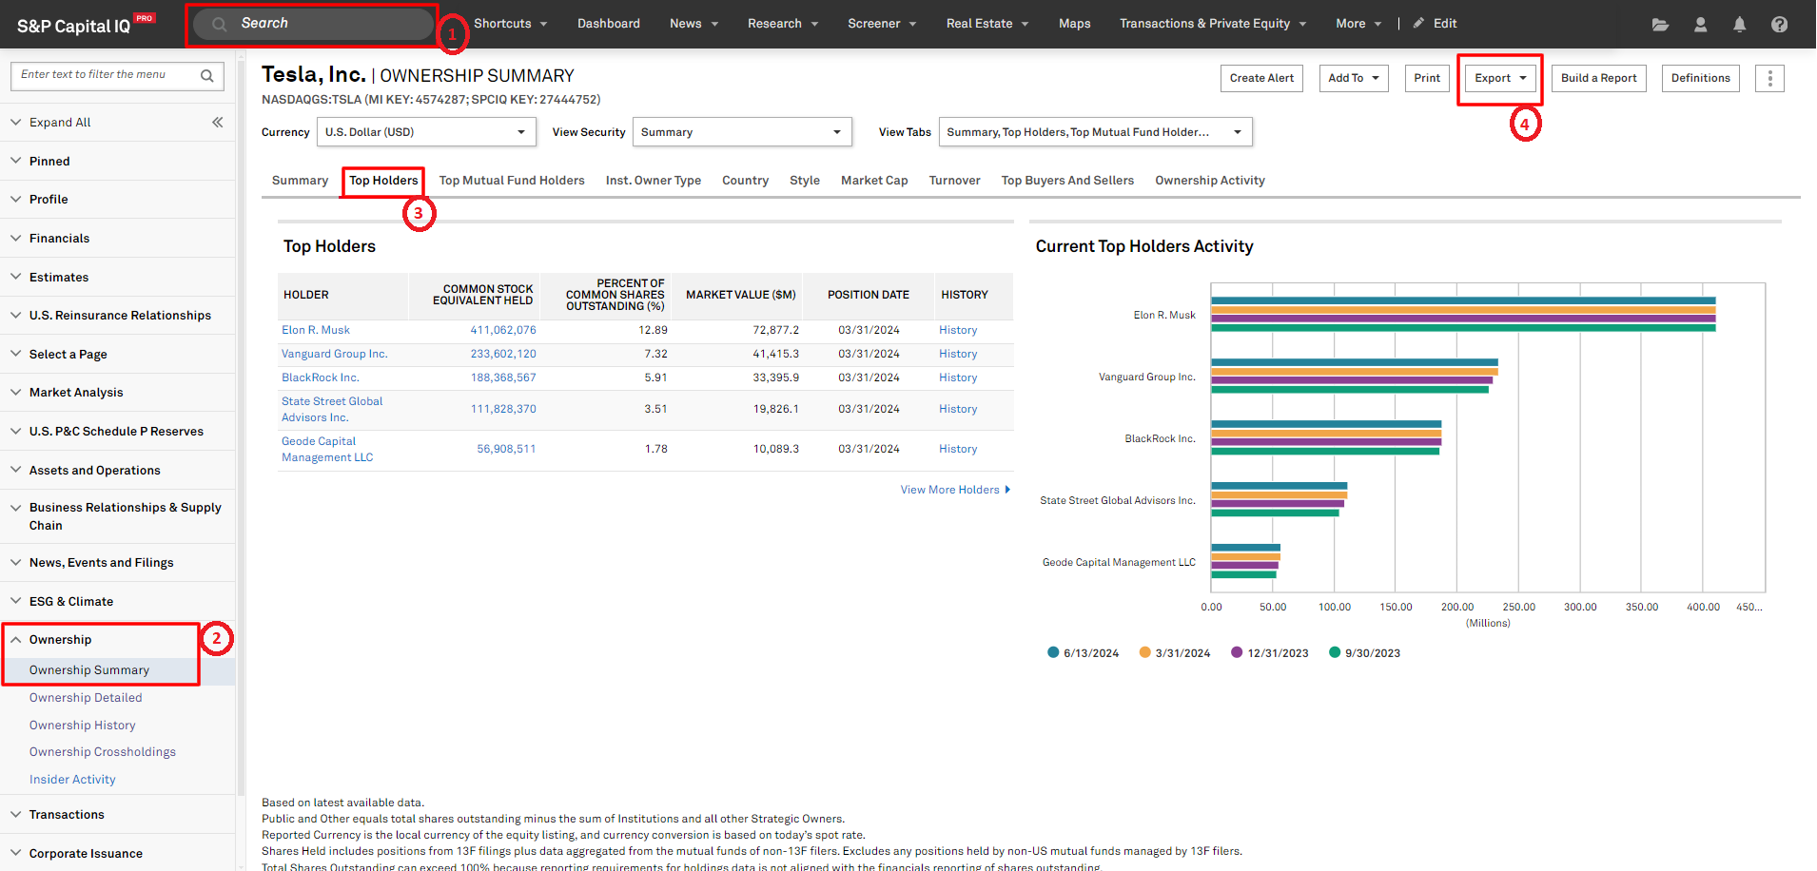Open the Add To dropdown
1817x871 pixels.
[x=1354, y=78]
